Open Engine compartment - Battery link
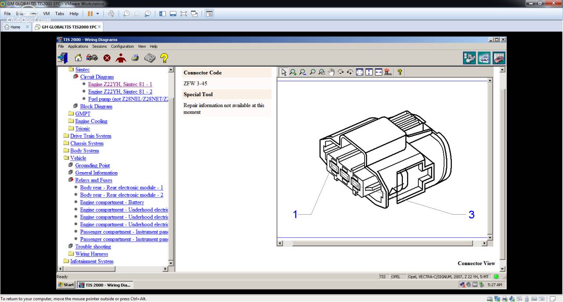The width and height of the screenshot is (563, 302). (112, 202)
